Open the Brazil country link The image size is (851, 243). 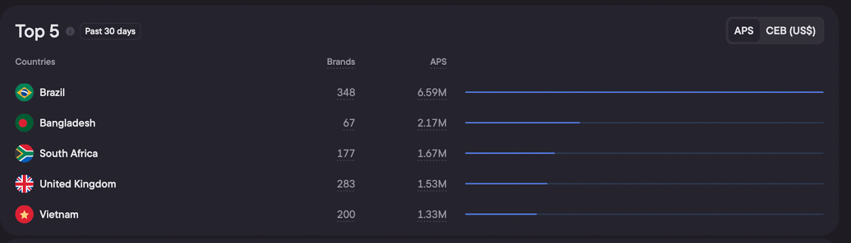pyautogui.click(x=52, y=93)
